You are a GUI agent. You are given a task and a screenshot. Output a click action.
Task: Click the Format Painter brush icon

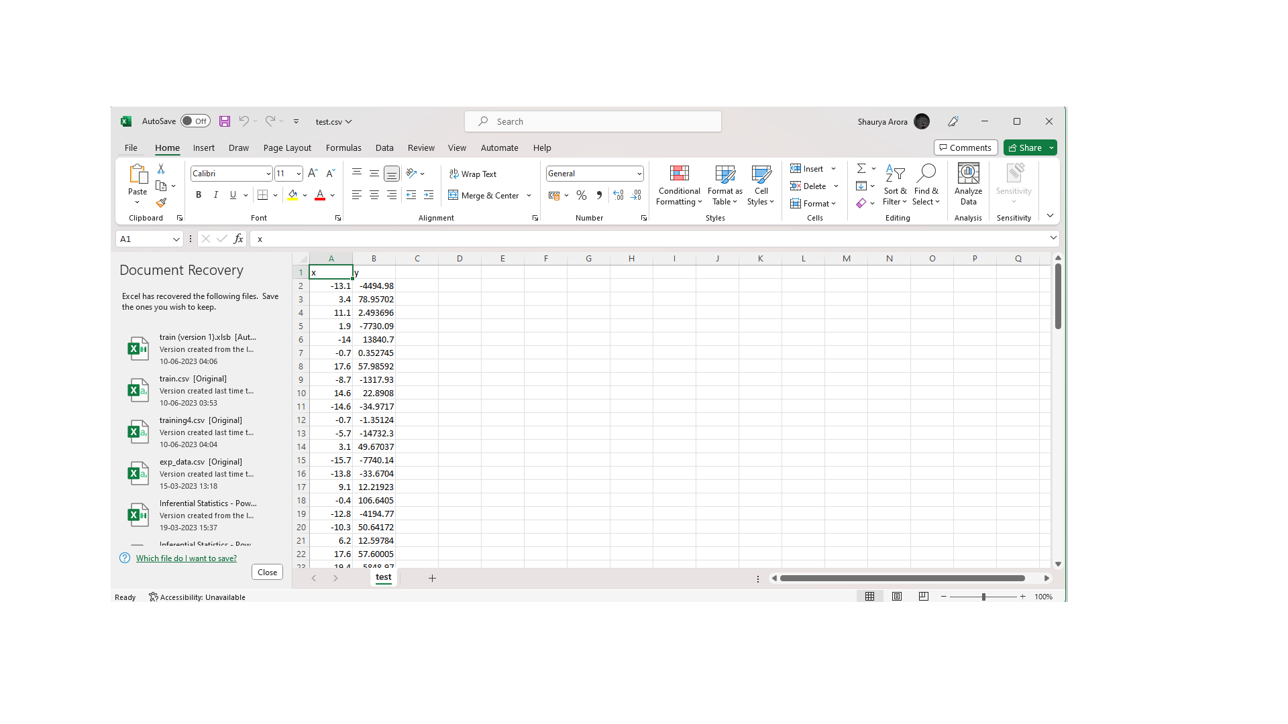coord(161,202)
